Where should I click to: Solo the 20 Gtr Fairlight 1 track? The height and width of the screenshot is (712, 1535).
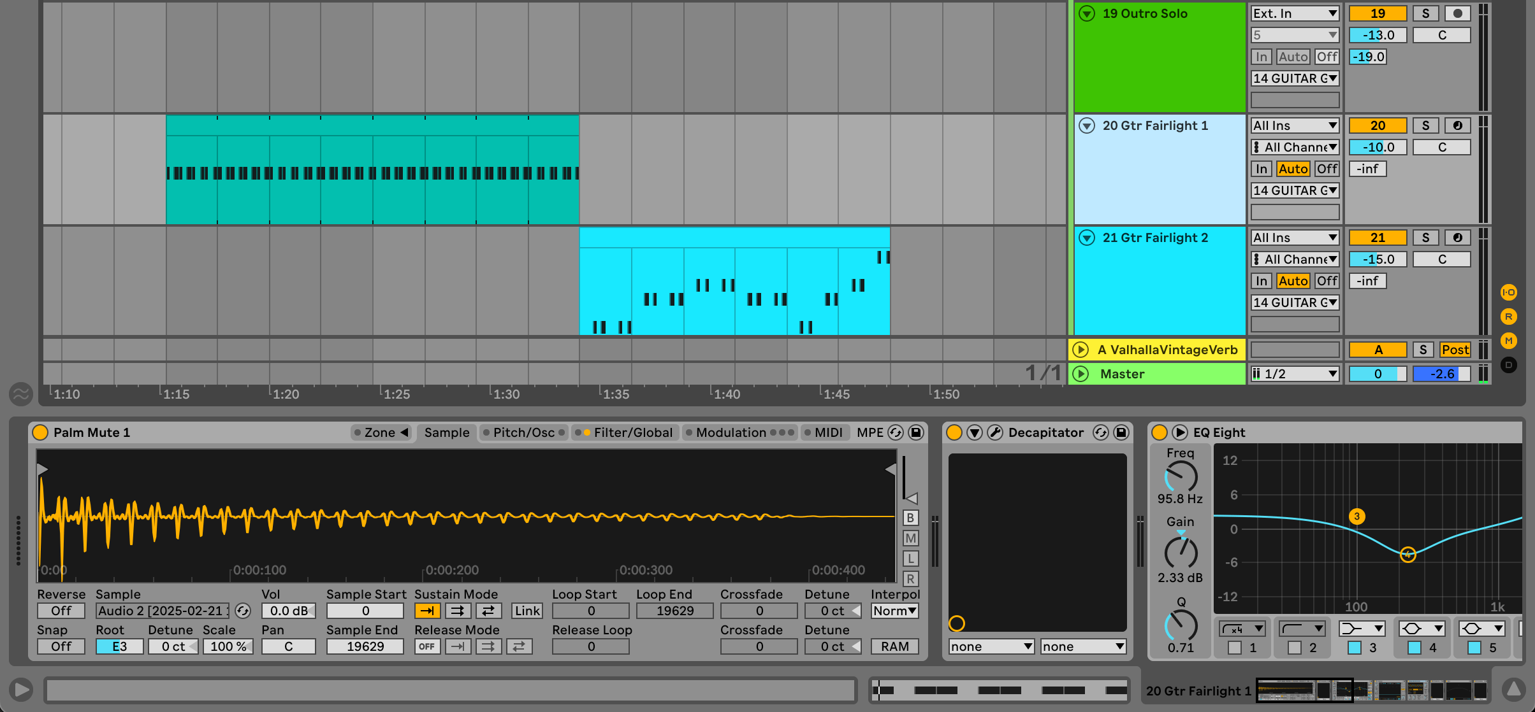click(1425, 125)
